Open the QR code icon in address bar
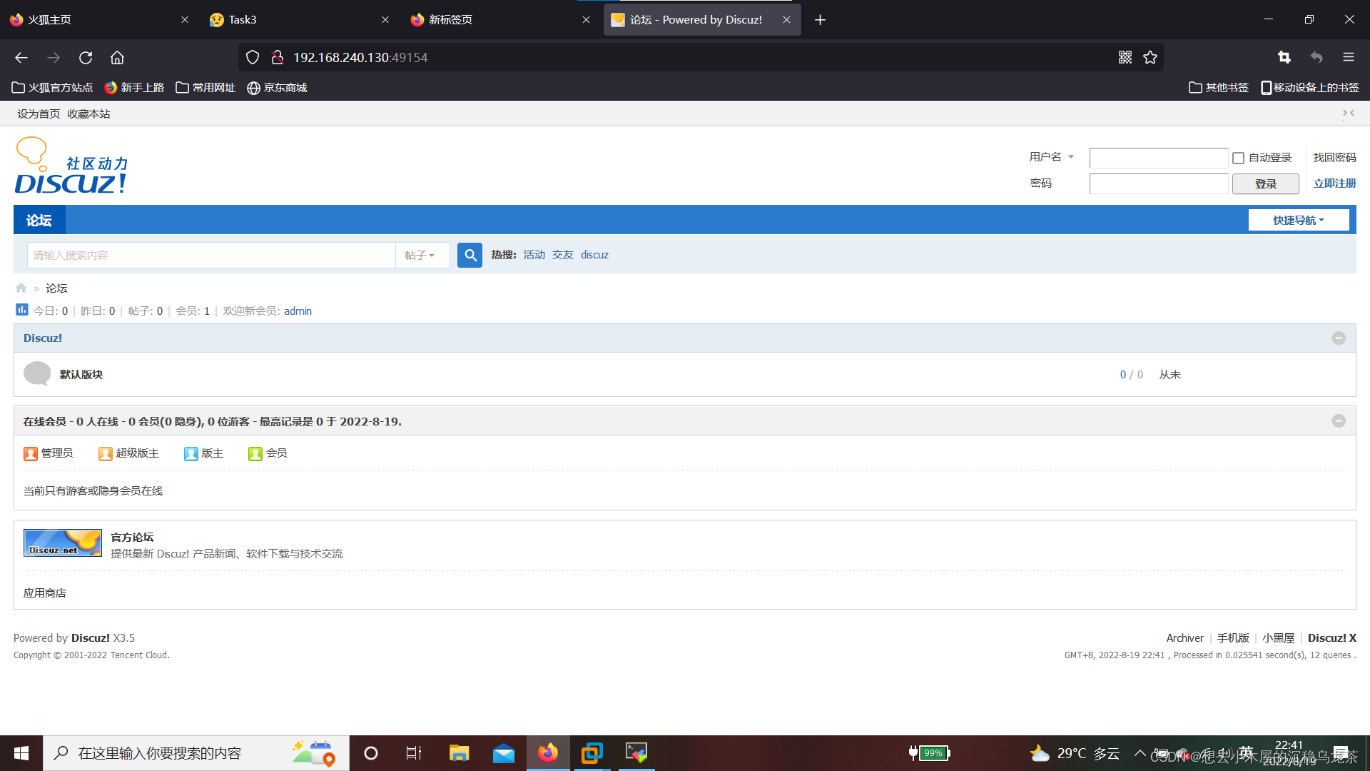The width and height of the screenshot is (1370, 771). [x=1125, y=57]
